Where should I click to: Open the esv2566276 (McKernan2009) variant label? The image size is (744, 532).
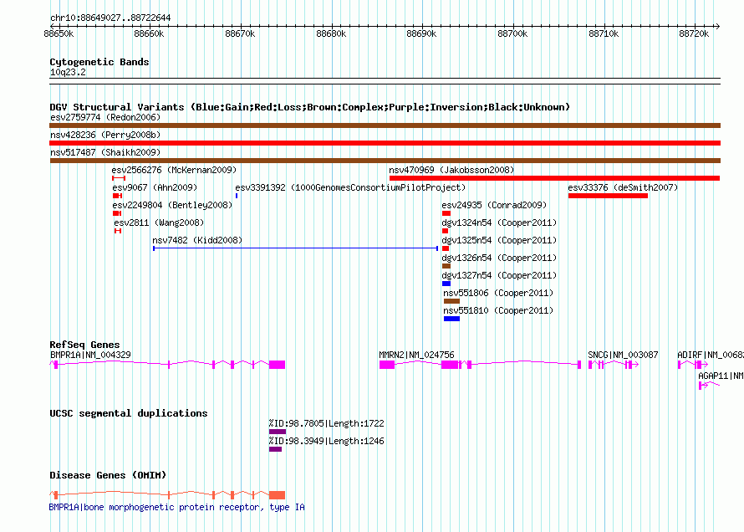[x=174, y=170]
